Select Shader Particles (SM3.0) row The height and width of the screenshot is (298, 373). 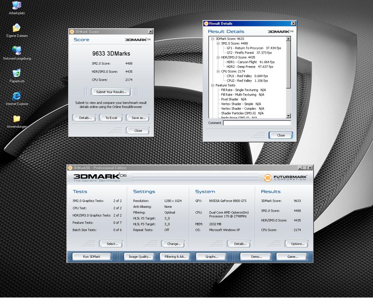242,113
